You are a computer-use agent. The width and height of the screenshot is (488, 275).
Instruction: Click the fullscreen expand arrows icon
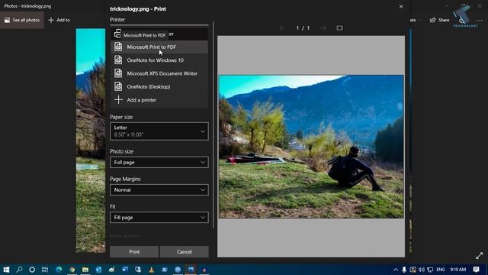coord(480,256)
